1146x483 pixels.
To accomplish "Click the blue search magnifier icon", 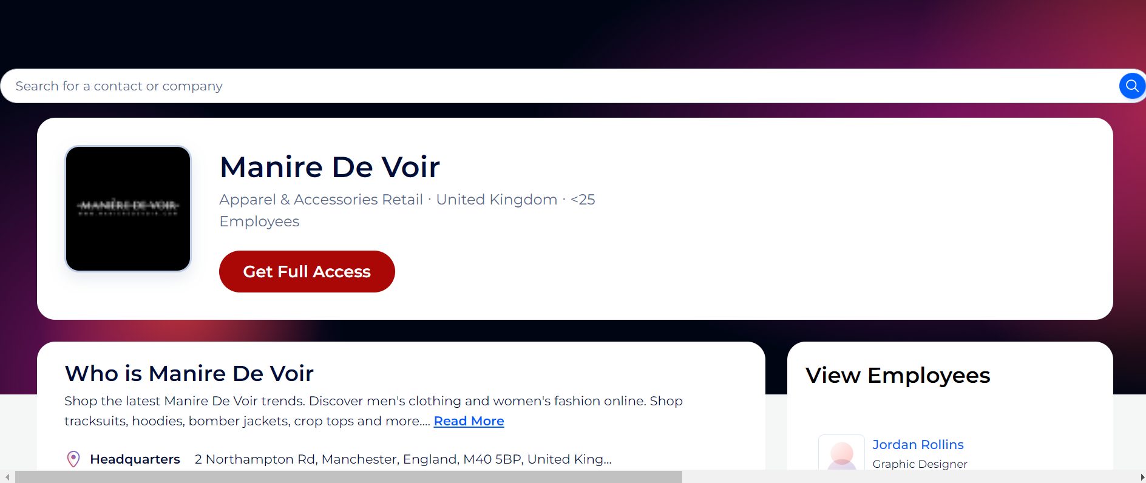I will click(1131, 86).
